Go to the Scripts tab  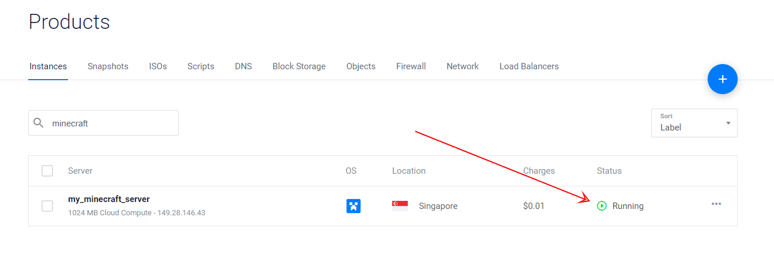pyautogui.click(x=201, y=66)
